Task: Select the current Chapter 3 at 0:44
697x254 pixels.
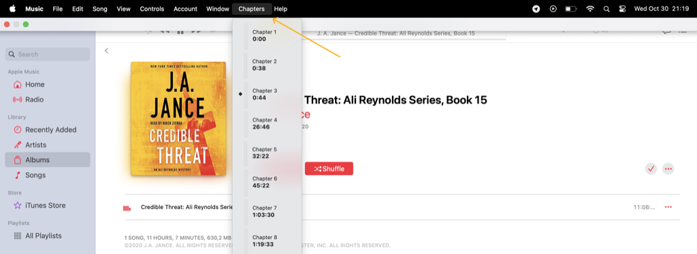Action: coord(267,94)
